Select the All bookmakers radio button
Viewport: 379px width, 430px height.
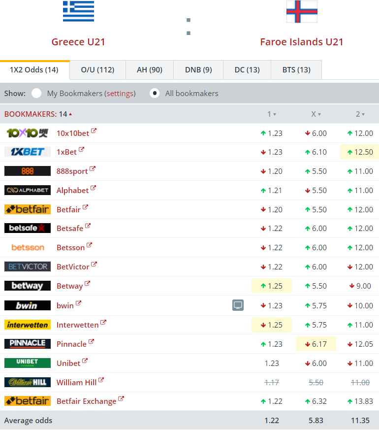click(155, 93)
